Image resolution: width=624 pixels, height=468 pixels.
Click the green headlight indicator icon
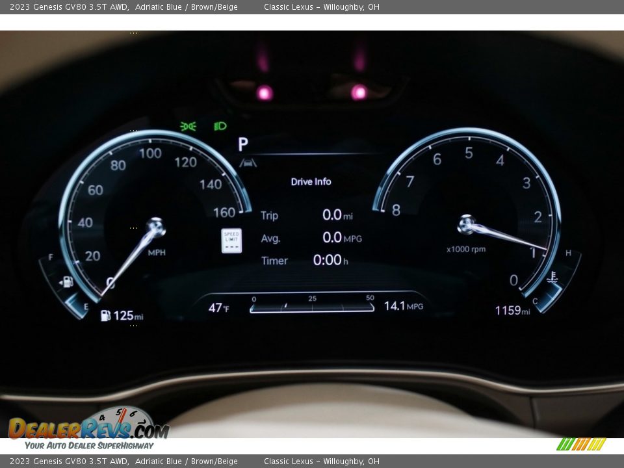(x=220, y=126)
